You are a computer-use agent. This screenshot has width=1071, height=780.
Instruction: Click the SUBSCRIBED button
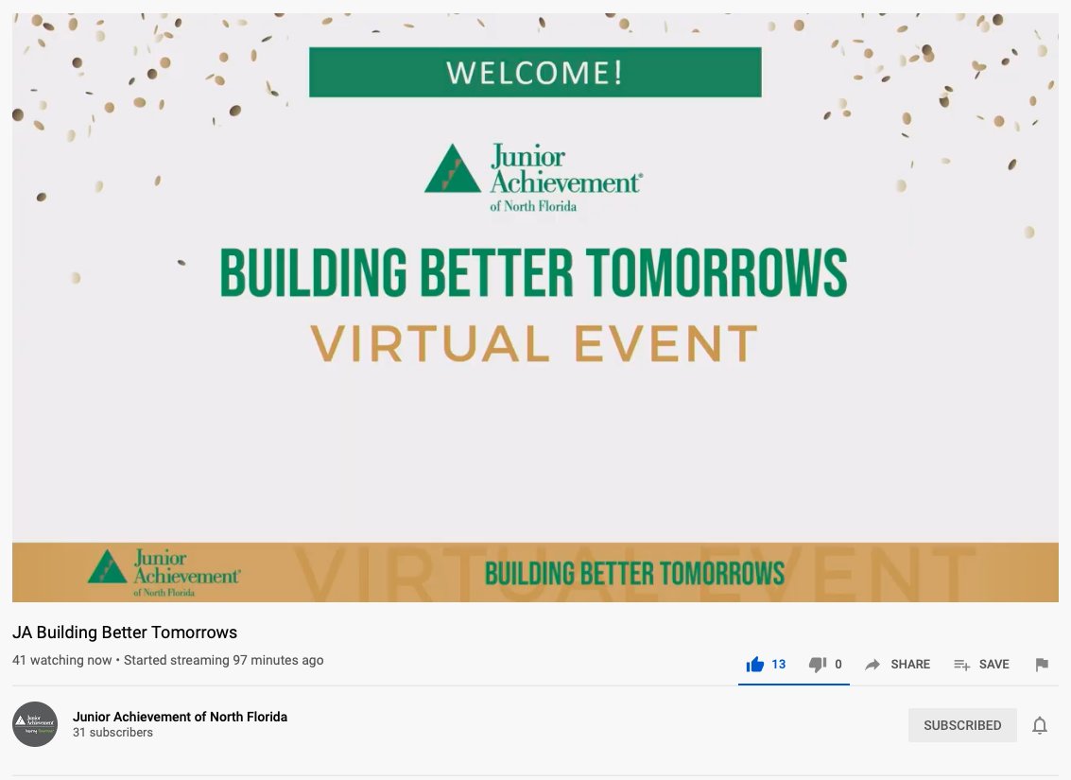coord(962,725)
